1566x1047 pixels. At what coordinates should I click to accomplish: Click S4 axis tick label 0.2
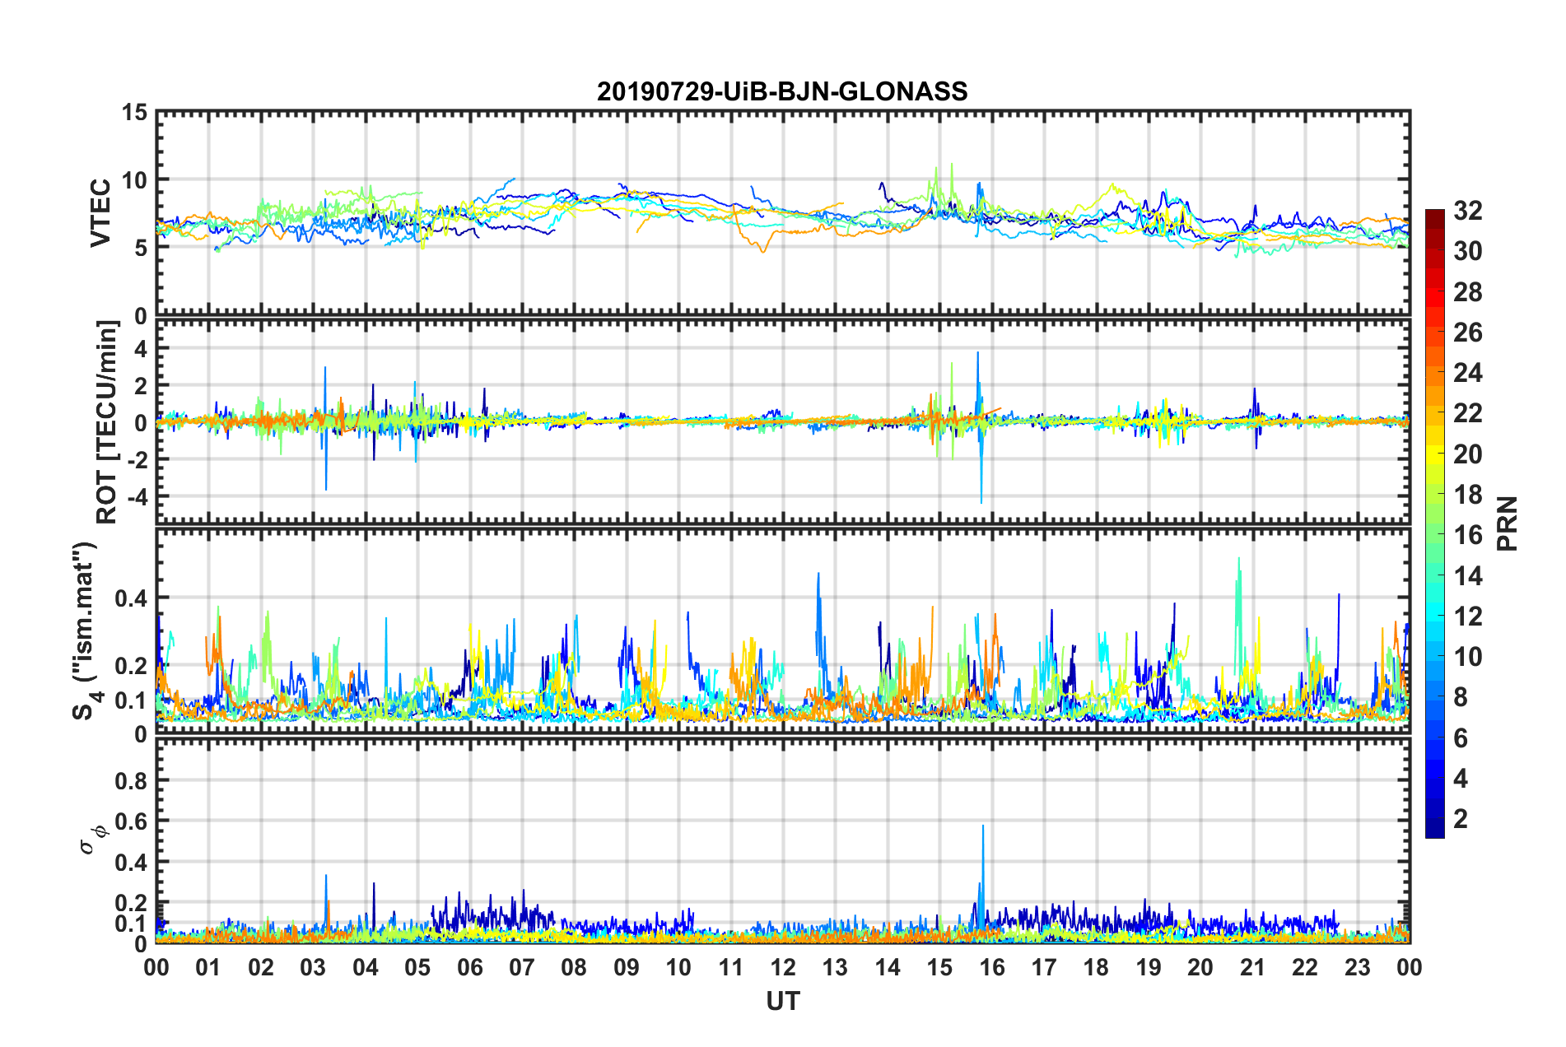pyautogui.click(x=131, y=666)
